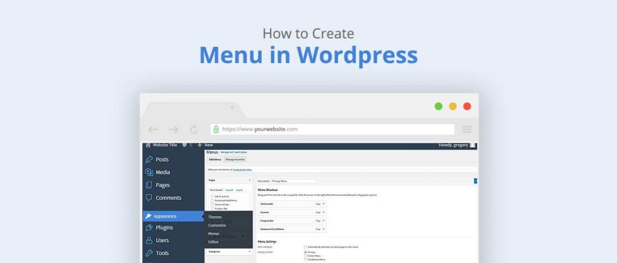Open Media in the admin sidebar
The width and height of the screenshot is (617, 263).
tap(163, 172)
